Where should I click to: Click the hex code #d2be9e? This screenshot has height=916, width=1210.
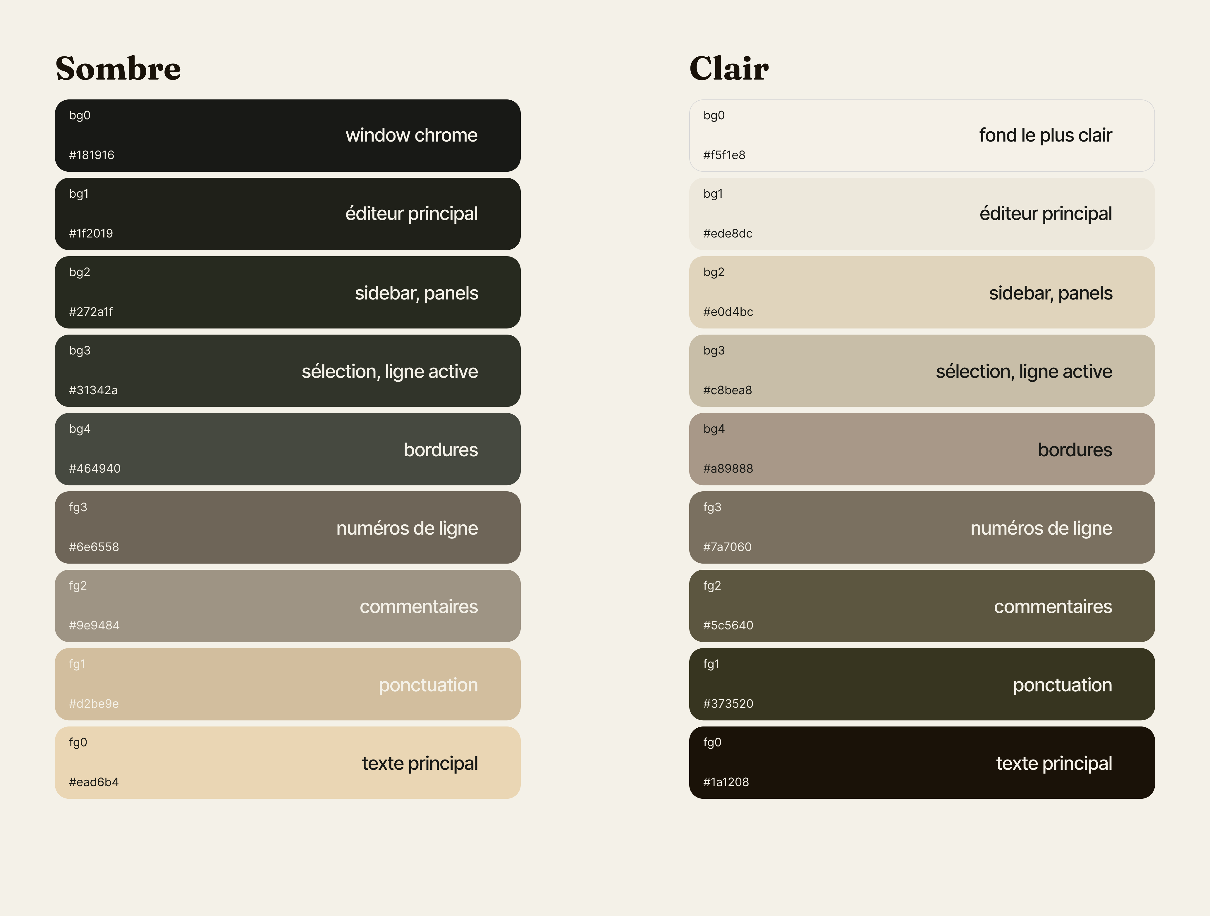pyautogui.click(x=94, y=704)
